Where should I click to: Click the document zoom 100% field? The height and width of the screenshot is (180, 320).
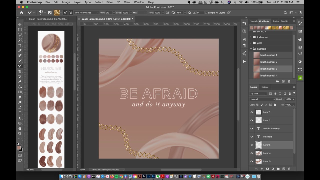pyautogui.click(x=83, y=169)
